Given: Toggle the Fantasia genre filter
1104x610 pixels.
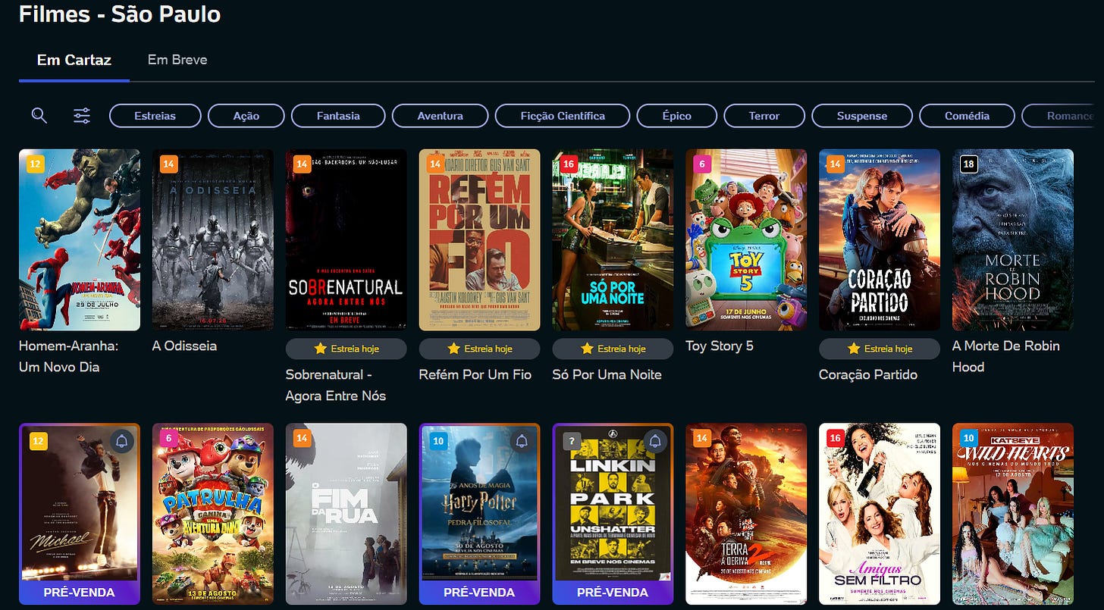Looking at the screenshot, I should coord(338,116).
